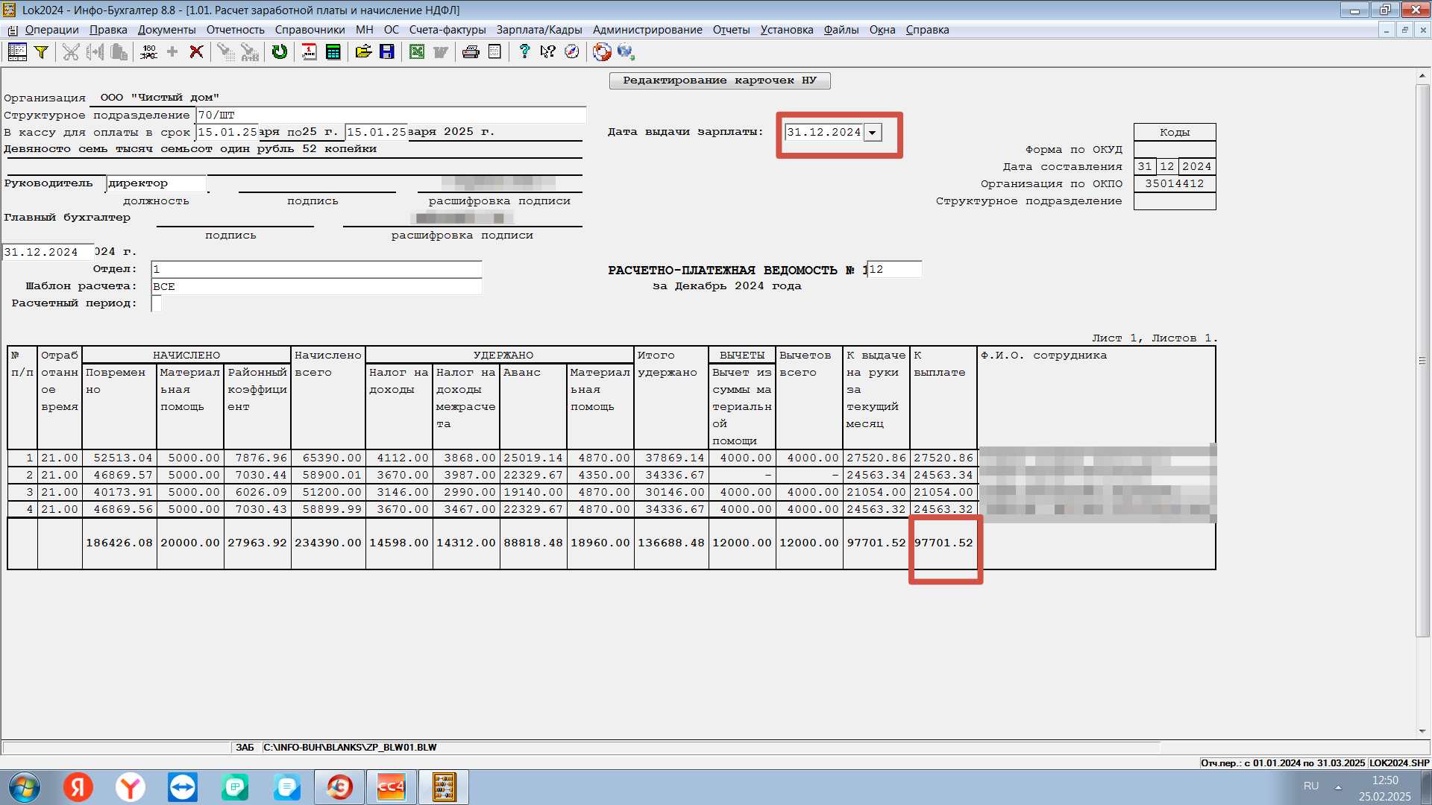The image size is (1432, 805).
Task: Open the Документы menu
Action: coord(166,30)
